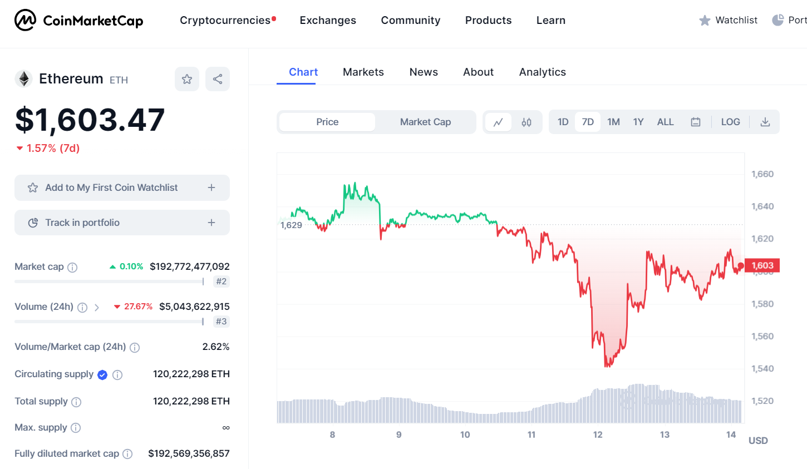
Task: Open the Cryptocurrencies navigation menu
Action: point(225,21)
